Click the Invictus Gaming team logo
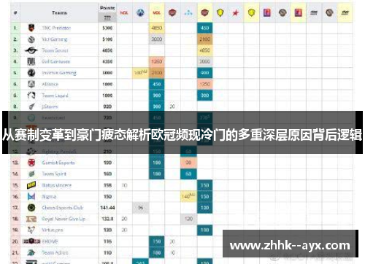Viewport: 365px width, 264px height. pyautogui.click(x=31, y=73)
